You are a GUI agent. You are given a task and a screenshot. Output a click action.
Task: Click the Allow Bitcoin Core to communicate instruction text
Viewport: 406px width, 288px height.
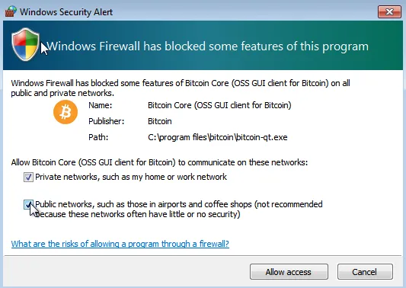(159, 162)
